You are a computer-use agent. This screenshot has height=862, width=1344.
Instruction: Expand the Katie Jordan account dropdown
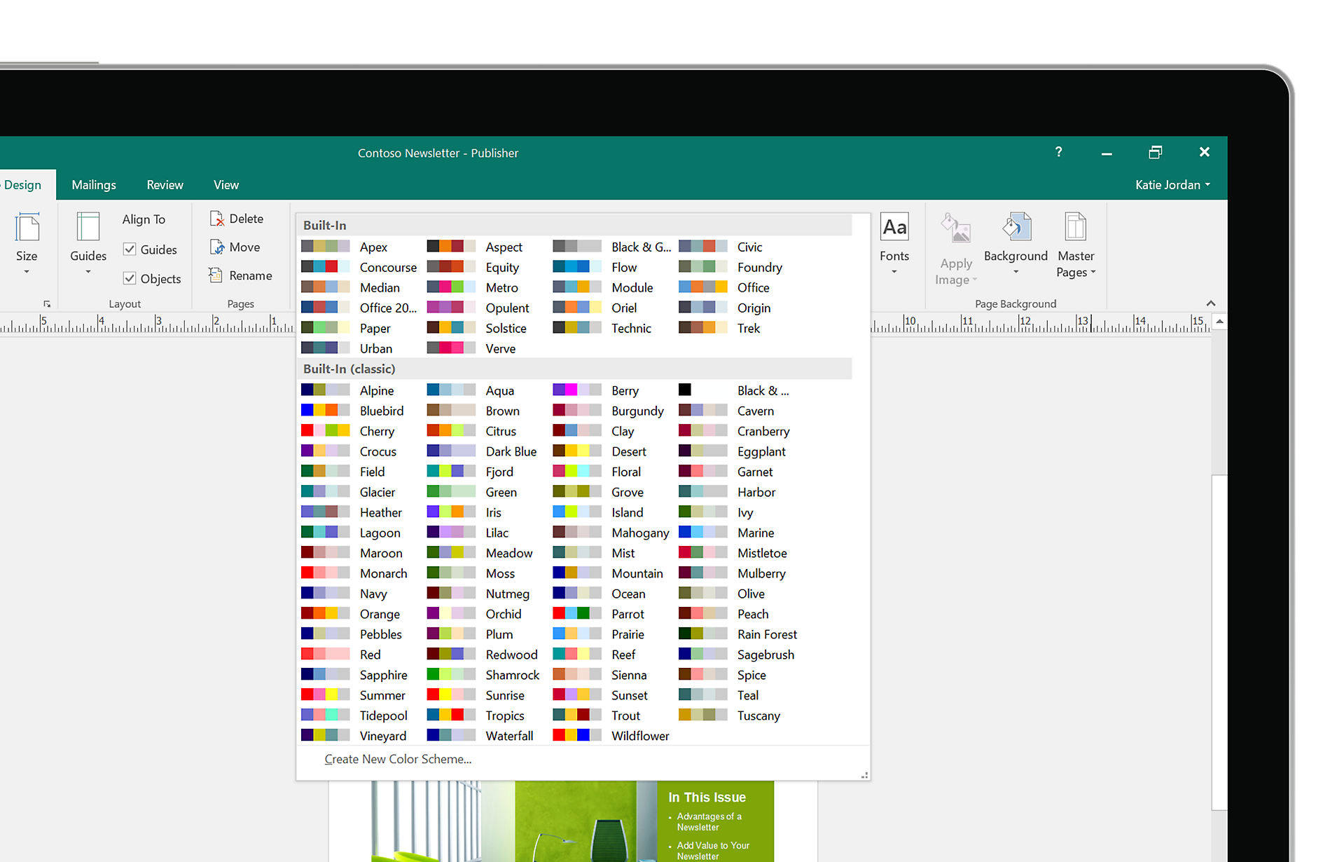[x=1172, y=185]
